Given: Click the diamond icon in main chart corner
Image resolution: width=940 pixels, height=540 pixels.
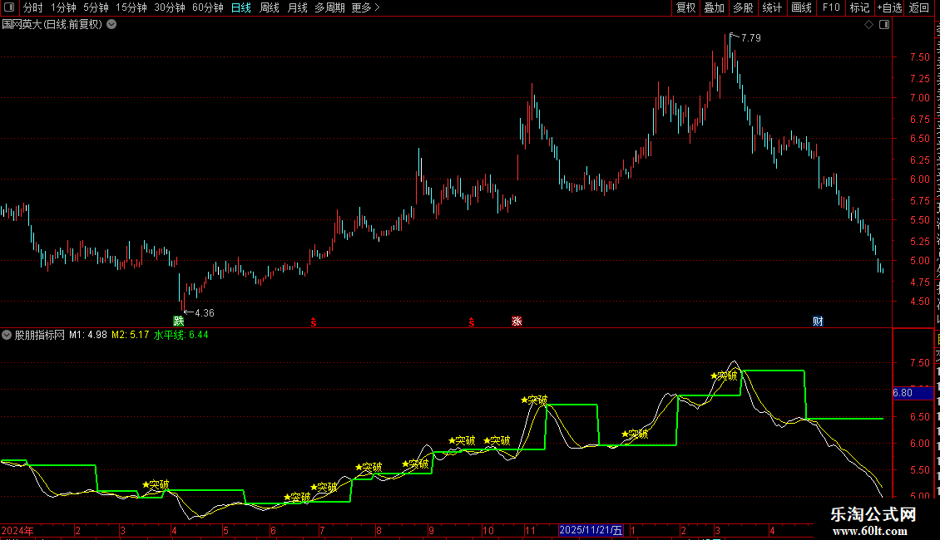Looking at the screenshot, I should [868, 25].
